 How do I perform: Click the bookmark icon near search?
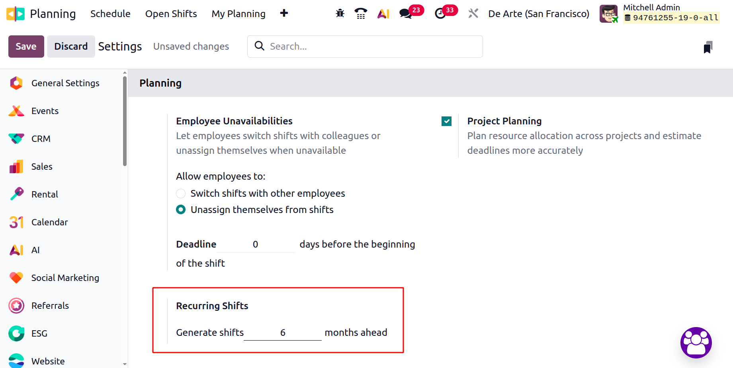[708, 47]
